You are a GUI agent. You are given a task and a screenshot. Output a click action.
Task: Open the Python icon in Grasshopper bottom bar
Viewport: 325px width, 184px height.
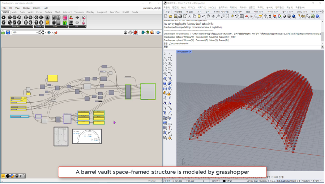[12, 176]
